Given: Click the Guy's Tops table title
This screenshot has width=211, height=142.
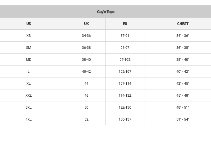Looking at the screenshot, I should tap(105, 12).
